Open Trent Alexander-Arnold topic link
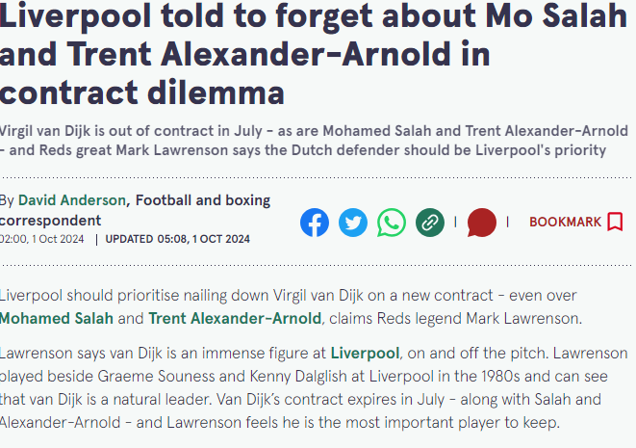Viewport: 636px width, 448px height. [x=235, y=317]
